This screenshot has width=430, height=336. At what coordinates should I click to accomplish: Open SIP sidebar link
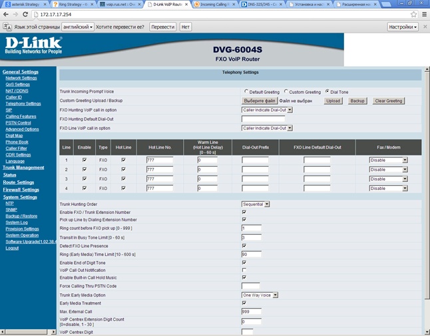[x=9, y=110]
